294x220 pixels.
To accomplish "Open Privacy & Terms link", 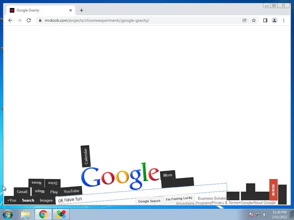I will tap(225, 203).
